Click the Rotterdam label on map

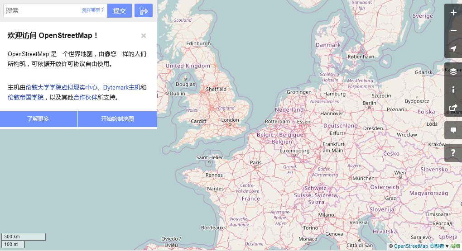(x=277, y=121)
